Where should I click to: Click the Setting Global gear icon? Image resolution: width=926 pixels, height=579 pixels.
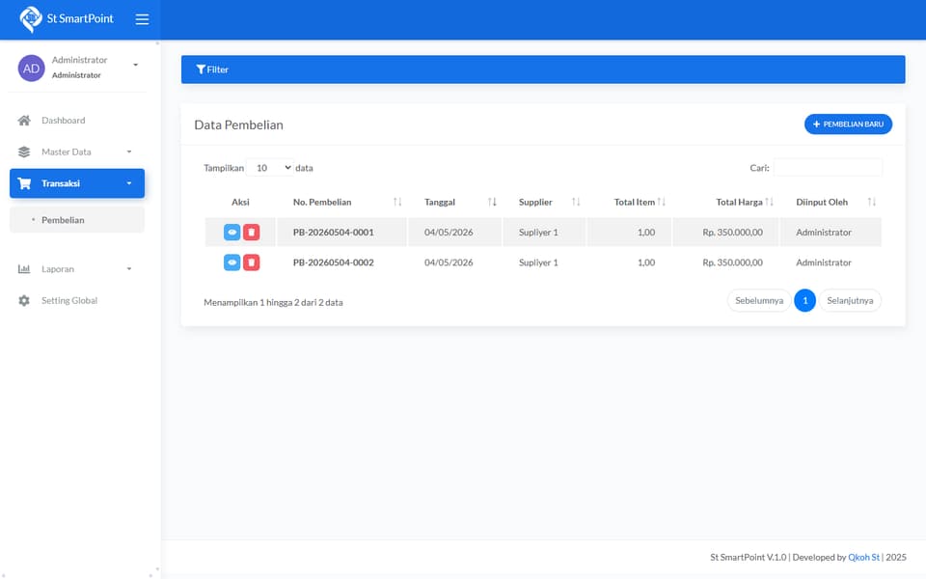(24, 301)
